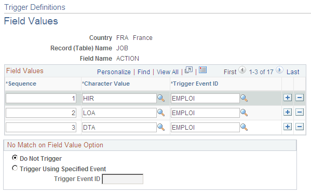Delete the DTA row
311x194 pixels.
coord(300,127)
